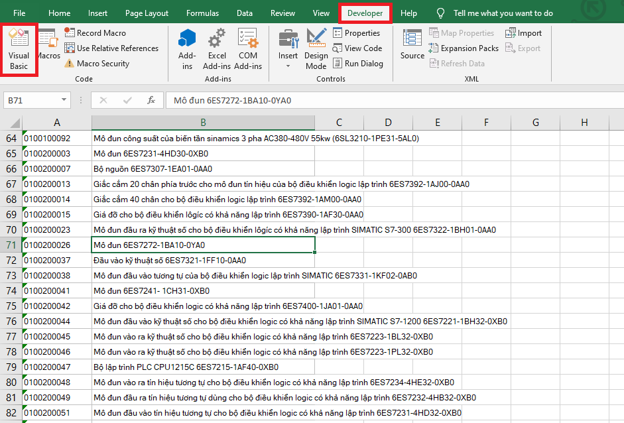Open the Name Box dropdown arrow

65,100
